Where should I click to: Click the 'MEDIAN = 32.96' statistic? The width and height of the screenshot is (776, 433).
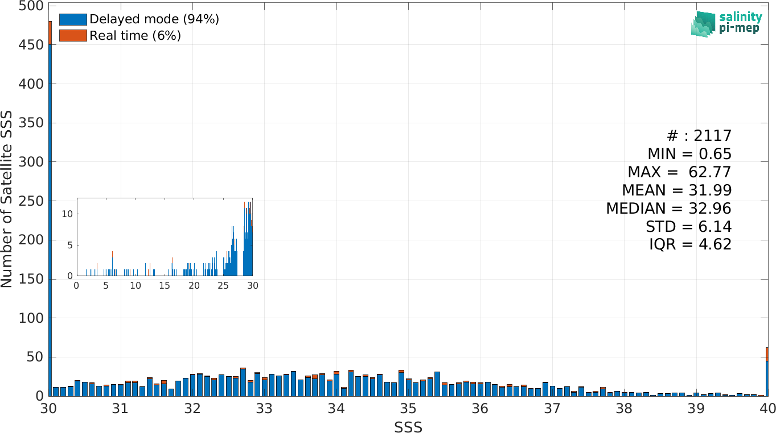pos(669,208)
